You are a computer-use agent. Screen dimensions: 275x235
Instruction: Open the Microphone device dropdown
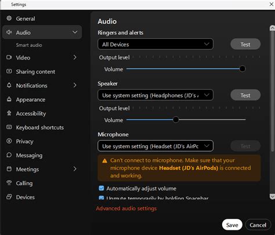(155, 146)
